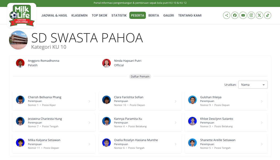Click the MilkLife Soccer Challenge logo
Viewport: 280px width, 160px height.
pyautogui.click(x=22, y=16)
